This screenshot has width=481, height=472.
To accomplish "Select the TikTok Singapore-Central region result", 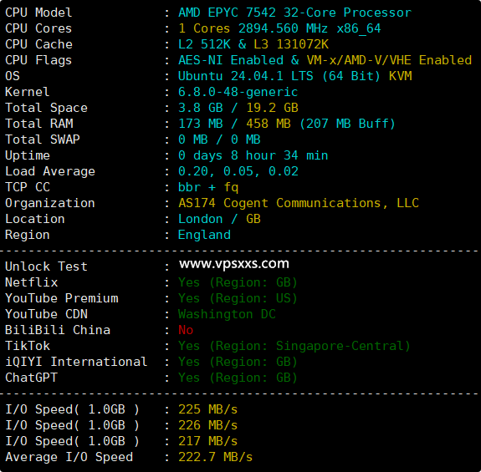I will click(x=294, y=346).
